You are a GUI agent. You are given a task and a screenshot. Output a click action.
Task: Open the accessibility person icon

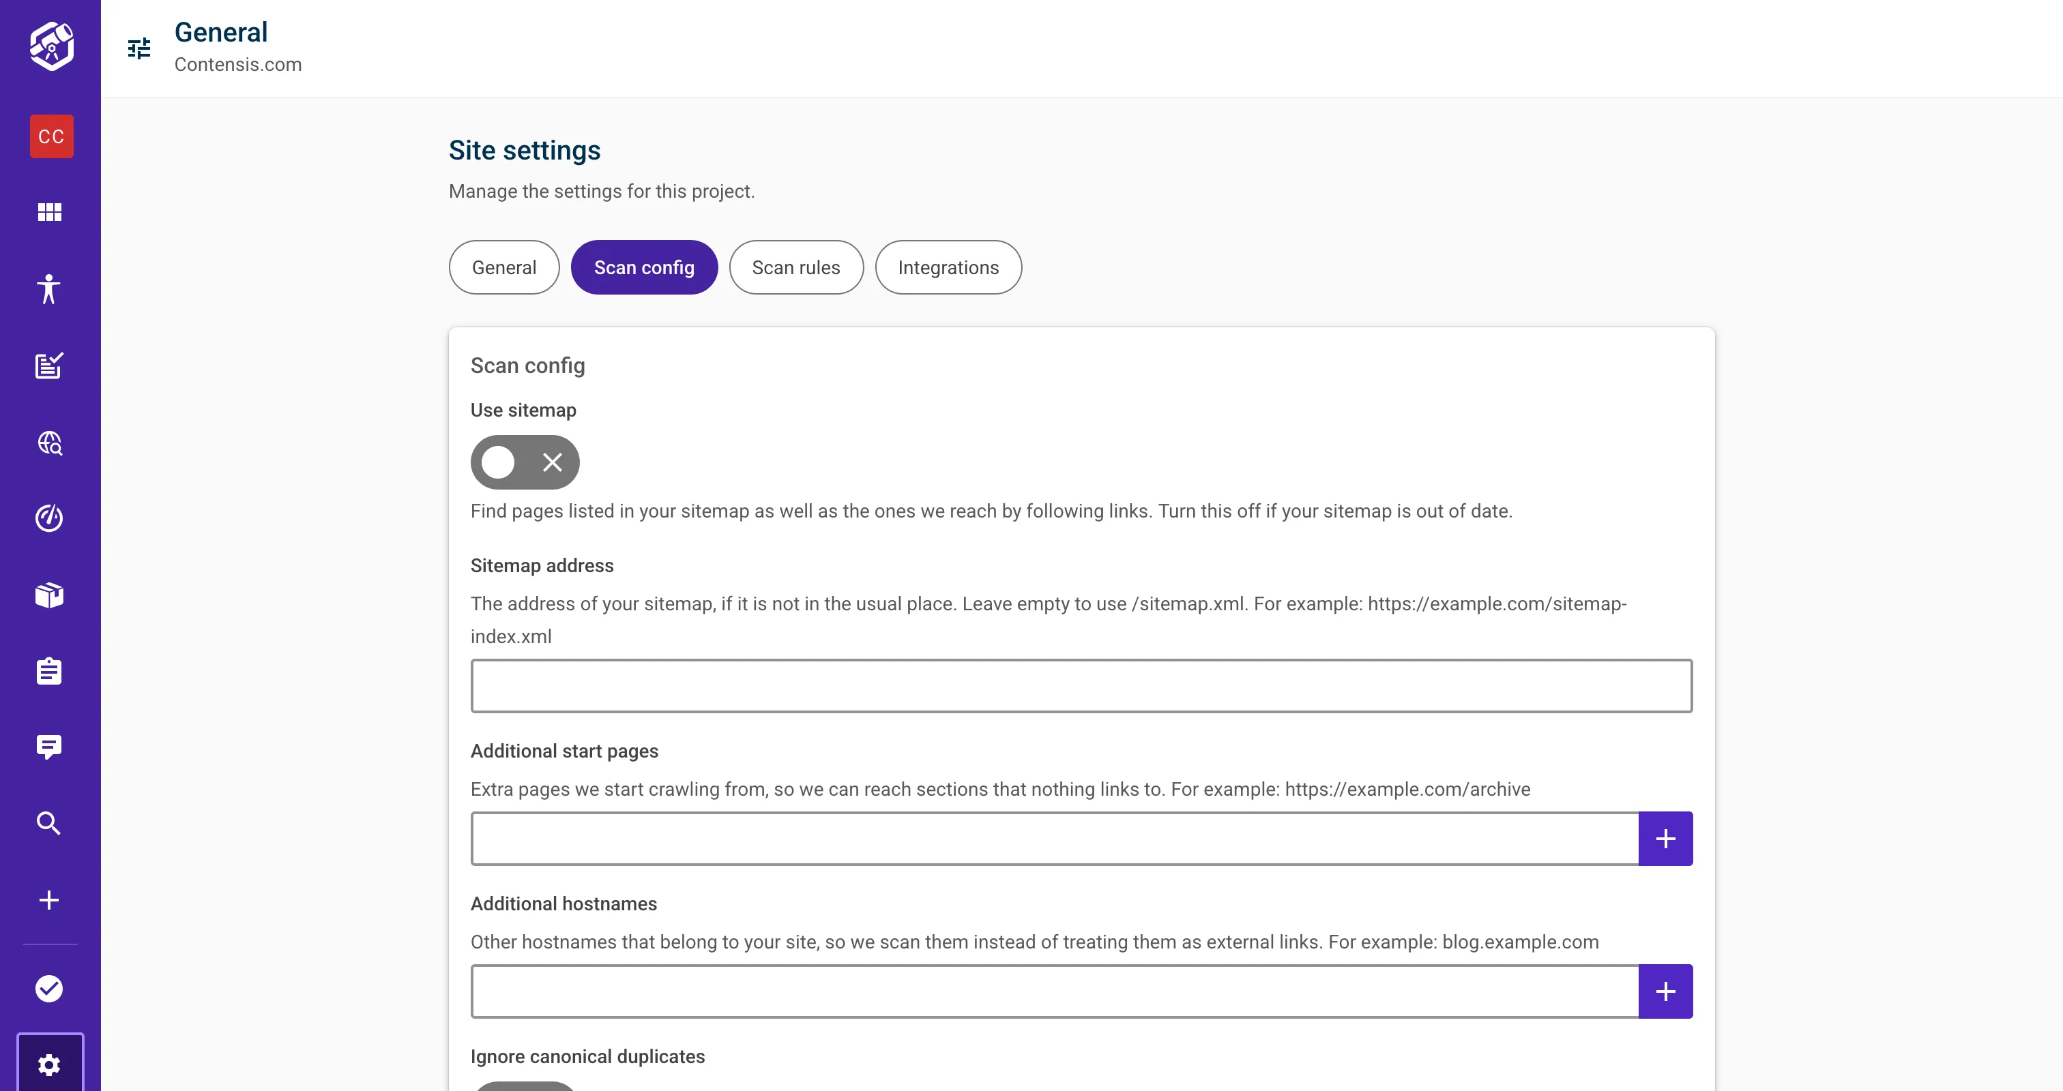pyautogui.click(x=50, y=288)
